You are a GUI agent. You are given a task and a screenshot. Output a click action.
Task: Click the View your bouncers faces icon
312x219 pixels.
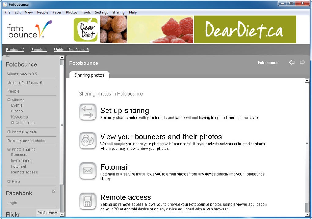(x=87, y=141)
